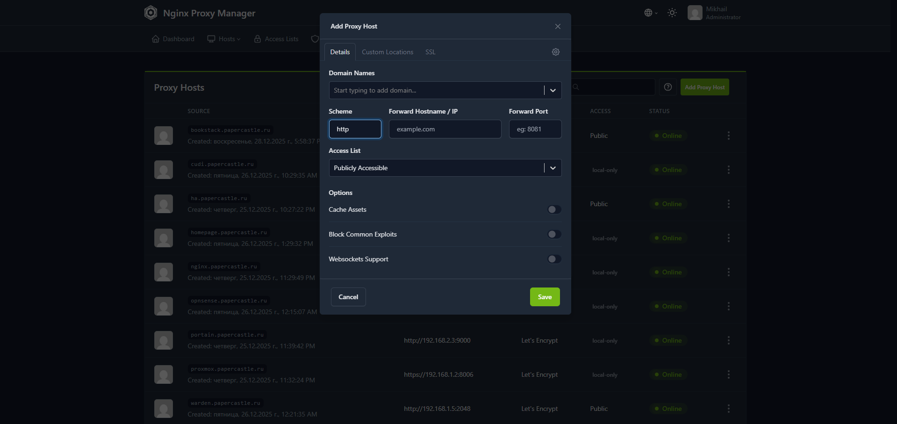
Task: Focus the Forward Port field
Action: (x=535, y=129)
